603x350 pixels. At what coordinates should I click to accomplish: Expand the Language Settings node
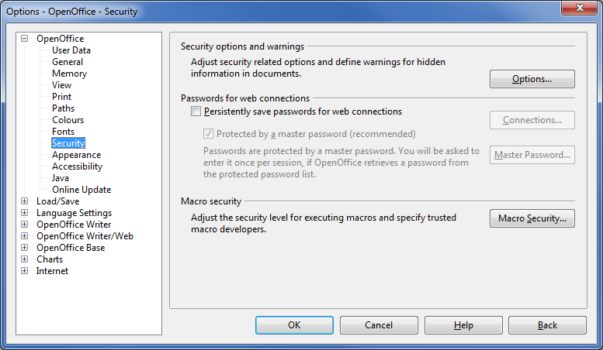coord(25,213)
